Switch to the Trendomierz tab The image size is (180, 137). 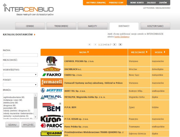tap(61, 26)
